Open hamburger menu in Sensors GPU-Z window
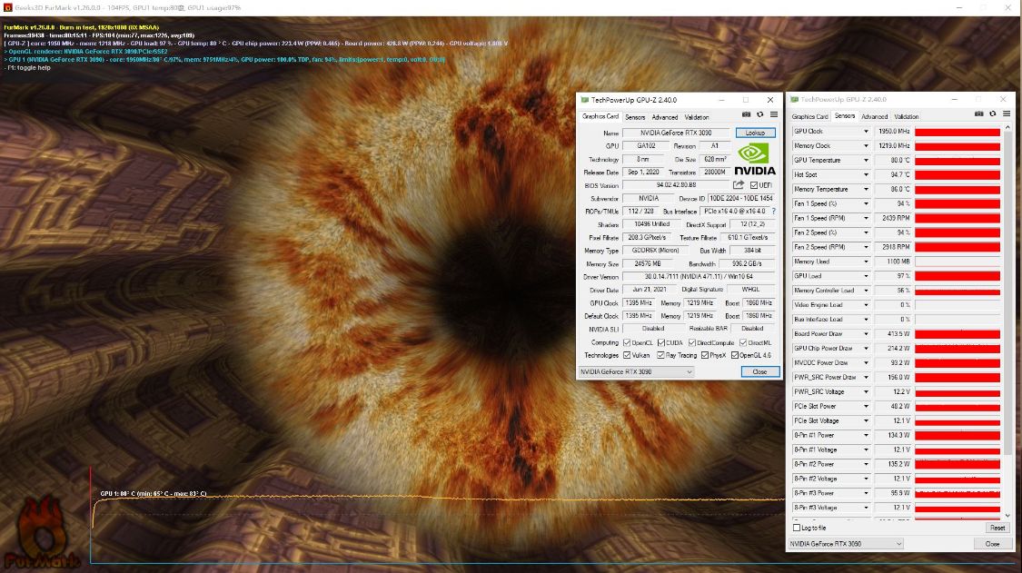The height and width of the screenshot is (573, 1022). click(x=1007, y=114)
